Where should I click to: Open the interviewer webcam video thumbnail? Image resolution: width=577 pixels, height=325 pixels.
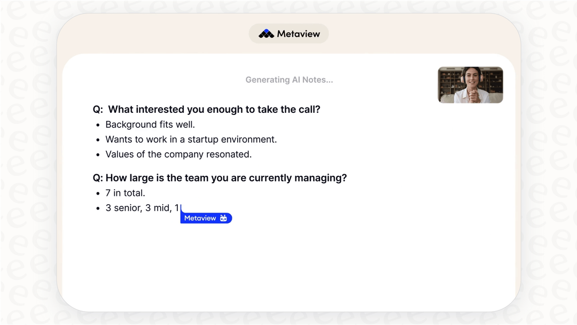click(x=470, y=85)
